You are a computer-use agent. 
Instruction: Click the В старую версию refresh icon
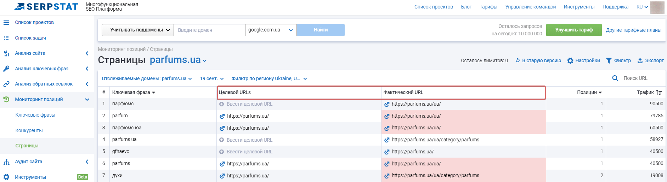click(x=518, y=60)
